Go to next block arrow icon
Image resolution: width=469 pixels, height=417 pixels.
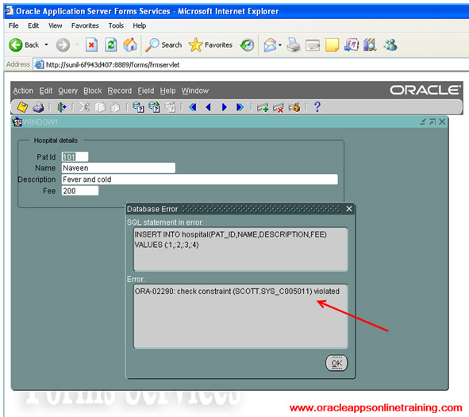pyautogui.click(x=240, y=107)
